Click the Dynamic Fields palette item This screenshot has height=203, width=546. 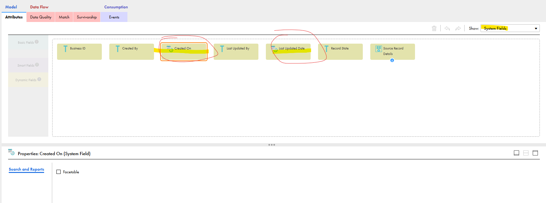(28, 80)
